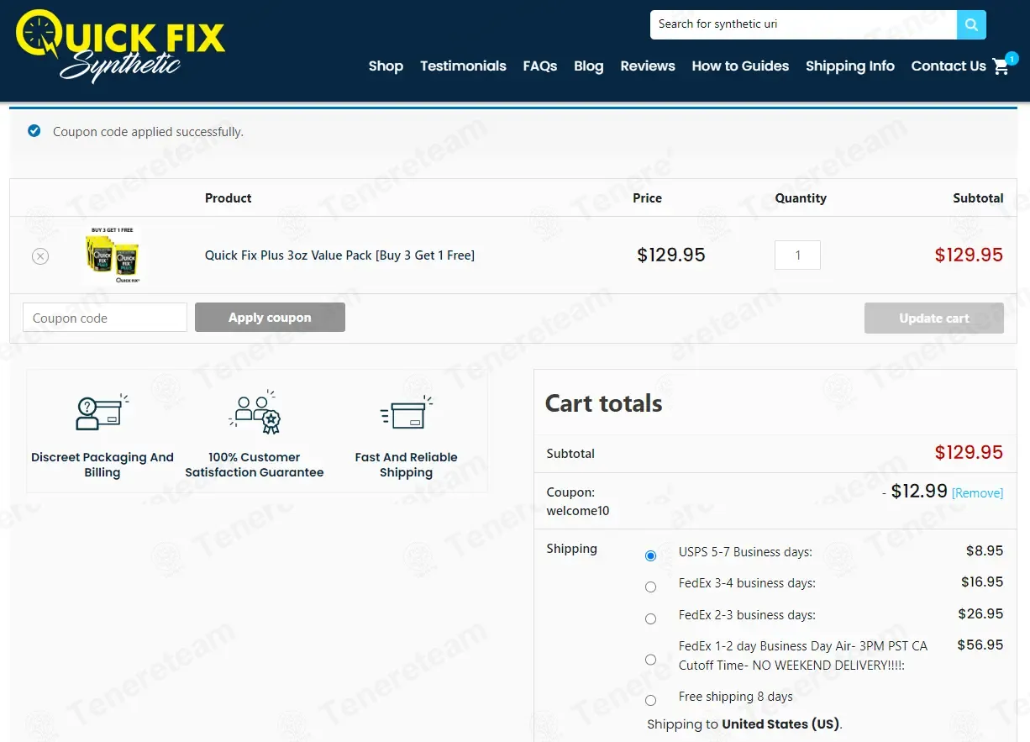Viewport: 1030px width, 742px height.
Task: Go to the Testimonials page
Action: (463, 66)
